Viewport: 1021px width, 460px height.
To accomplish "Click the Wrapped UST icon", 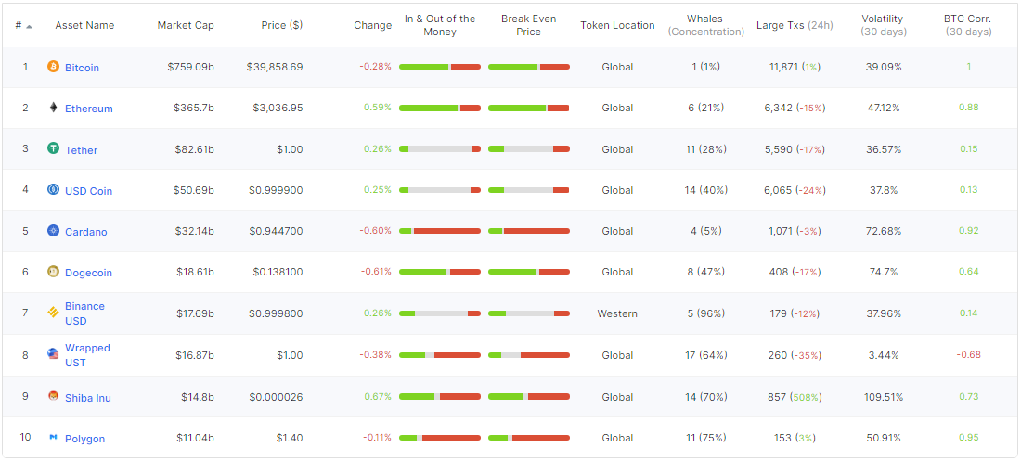I will click(54, 354).
